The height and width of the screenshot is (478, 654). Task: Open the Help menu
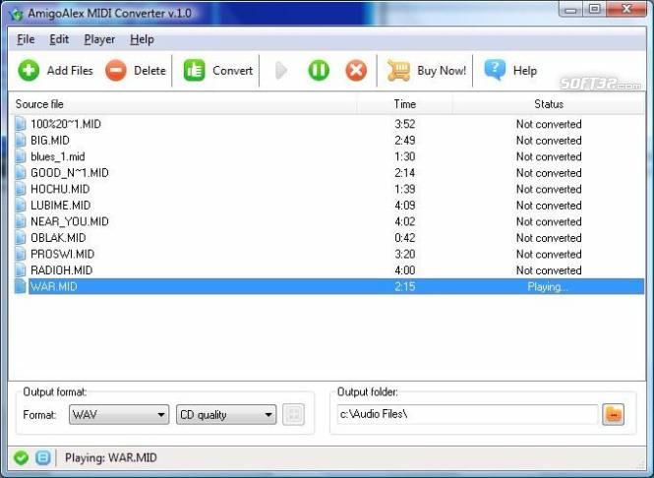click(x=142, y=39)
